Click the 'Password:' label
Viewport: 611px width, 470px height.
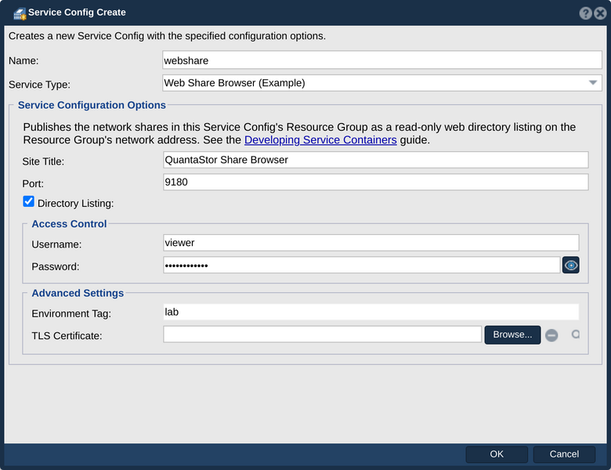click(56, 266)
